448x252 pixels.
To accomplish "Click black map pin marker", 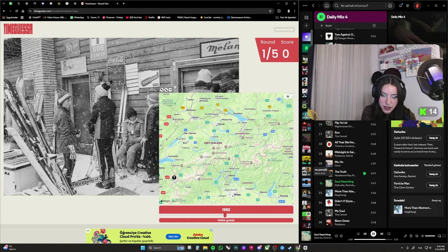I will pos(174,177).
